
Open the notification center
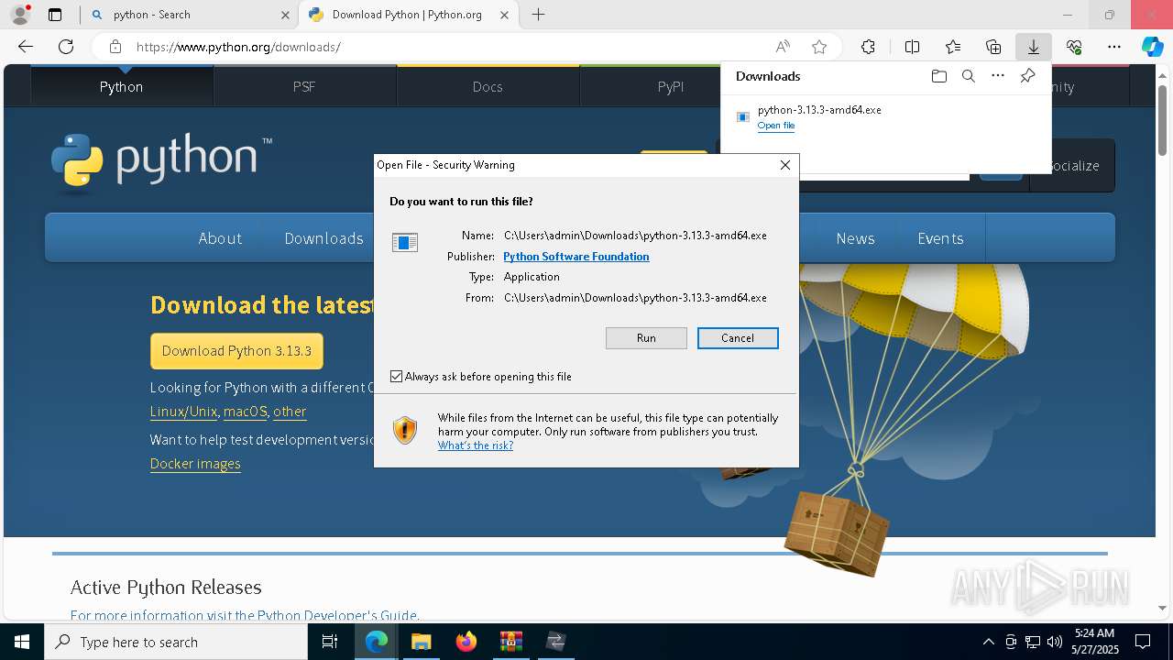1143,642
